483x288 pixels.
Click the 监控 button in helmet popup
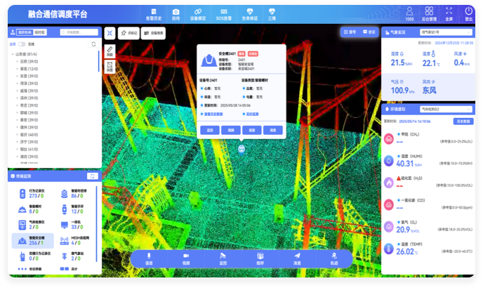pos(210,130)
